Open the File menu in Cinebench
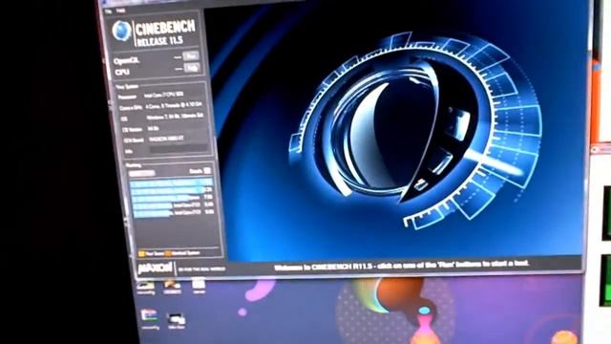 pos(108,11)
